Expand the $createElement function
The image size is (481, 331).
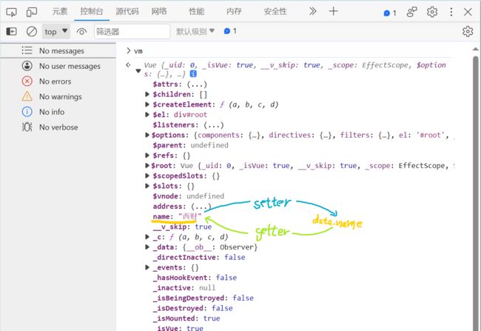click(147, 104)
